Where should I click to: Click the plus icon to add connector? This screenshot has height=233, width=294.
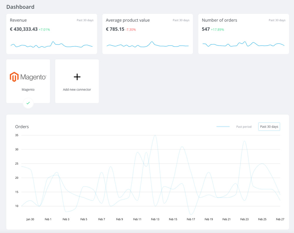(77, 77)
